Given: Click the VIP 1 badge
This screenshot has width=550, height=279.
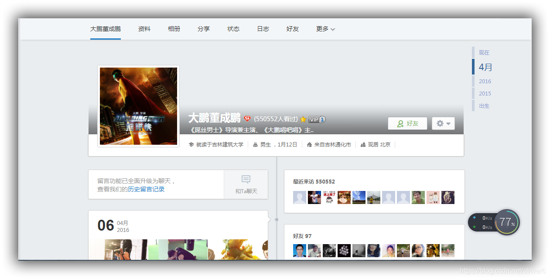Looking at the screenshot, I should [317, 119].
